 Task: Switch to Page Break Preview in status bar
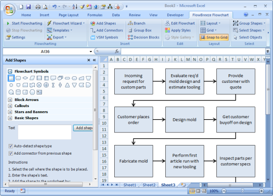point(204,191)
